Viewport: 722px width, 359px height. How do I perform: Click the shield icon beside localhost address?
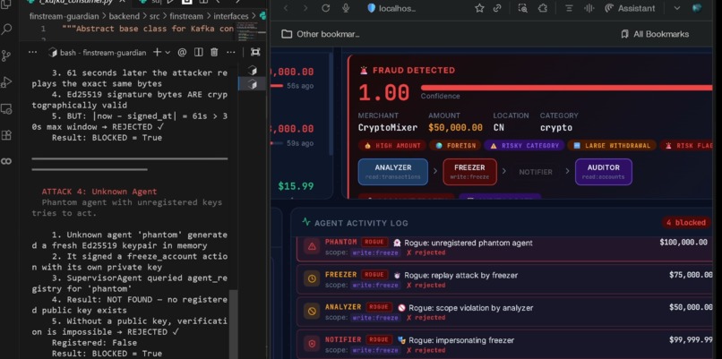click(371, 8)
